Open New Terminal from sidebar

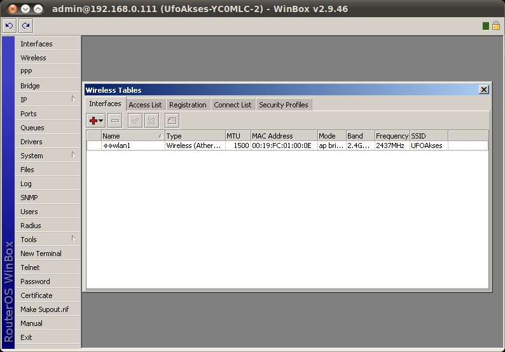tap(48, 254)
